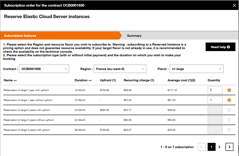Viewport: 239px width, 156px height.
Task: Click quantity field for 1 year with upfront
Action: (x=215, y=90)
